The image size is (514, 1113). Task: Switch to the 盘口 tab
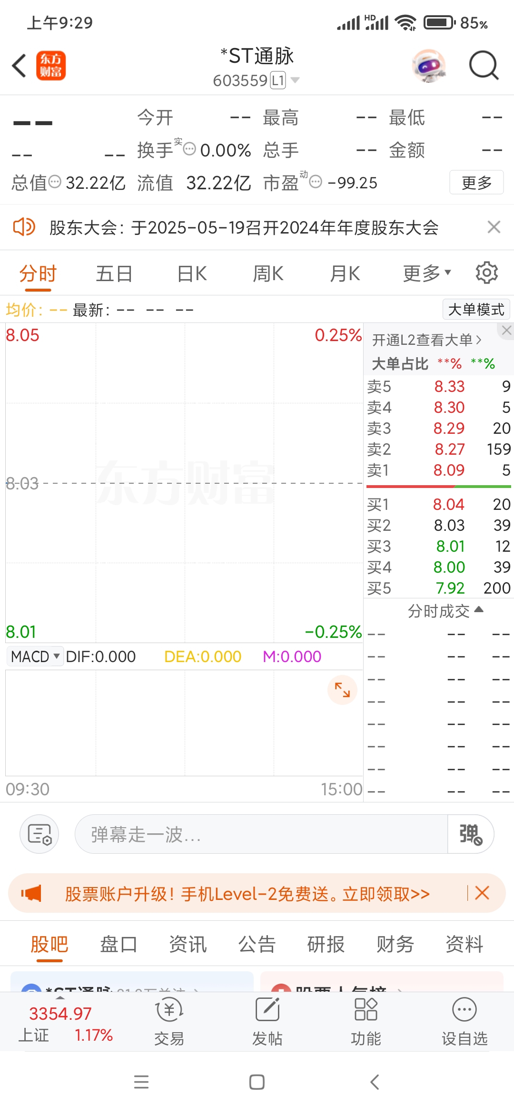119,944
